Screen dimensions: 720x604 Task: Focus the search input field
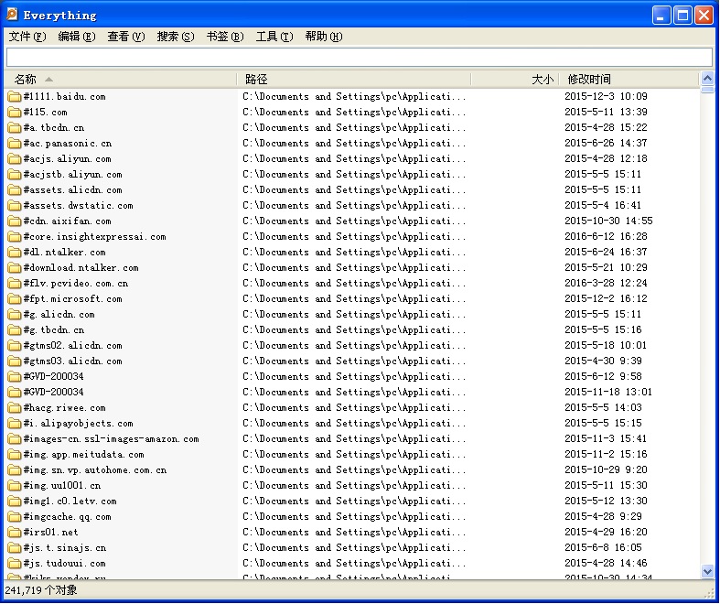point(359,58)
